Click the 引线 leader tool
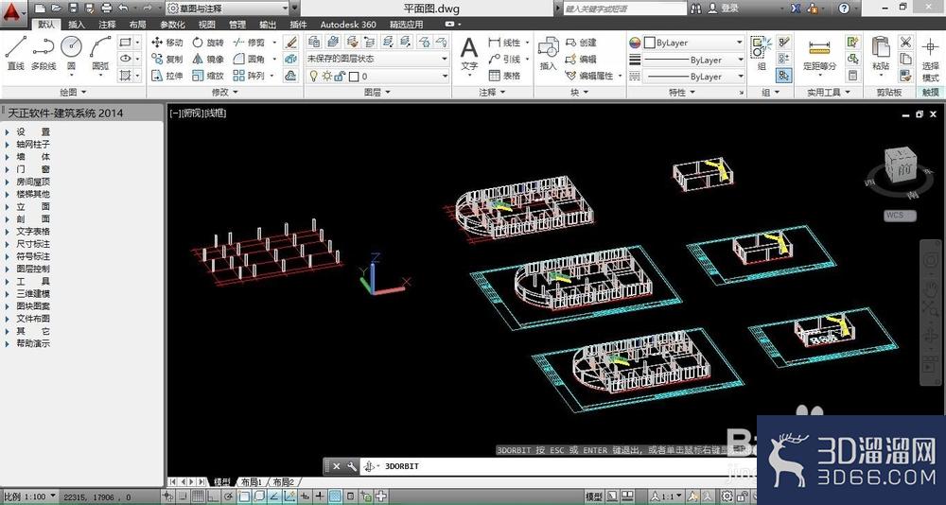The width and height of the screenshot is (946, 505). (504, 60)
